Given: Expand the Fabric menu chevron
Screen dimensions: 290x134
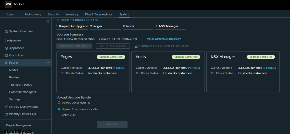Looking at the screenshot, I should click(48, 63).
